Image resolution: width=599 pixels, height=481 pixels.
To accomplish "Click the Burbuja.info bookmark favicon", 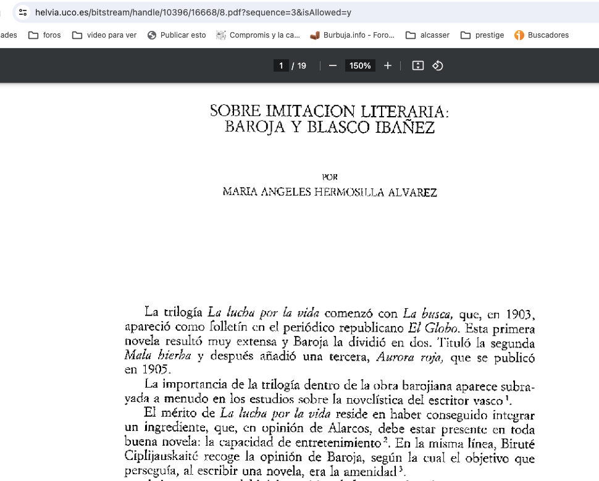I will [315, 35].
